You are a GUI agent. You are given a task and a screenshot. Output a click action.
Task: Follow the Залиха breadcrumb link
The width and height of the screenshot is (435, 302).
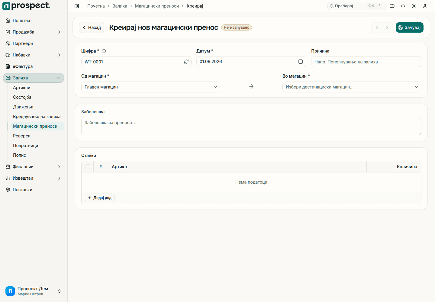[x=120, y=6]
